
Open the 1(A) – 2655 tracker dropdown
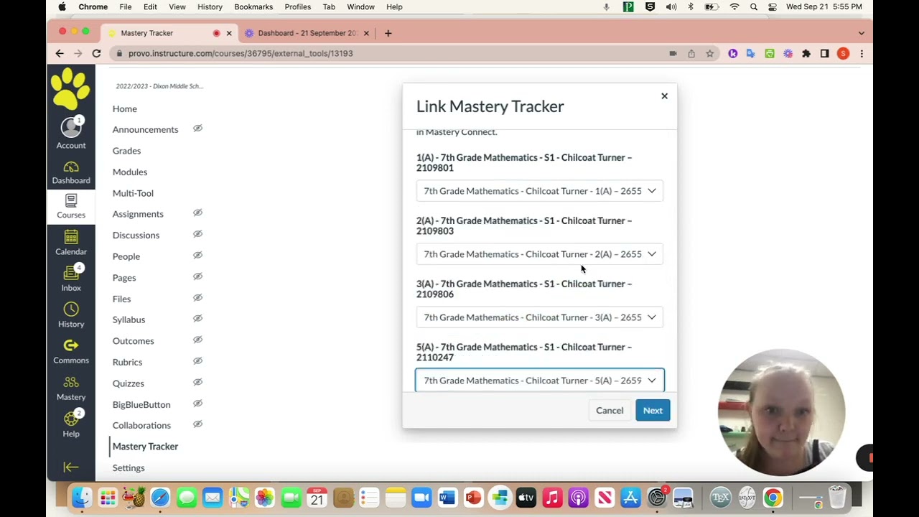click(x=540, y=191)
